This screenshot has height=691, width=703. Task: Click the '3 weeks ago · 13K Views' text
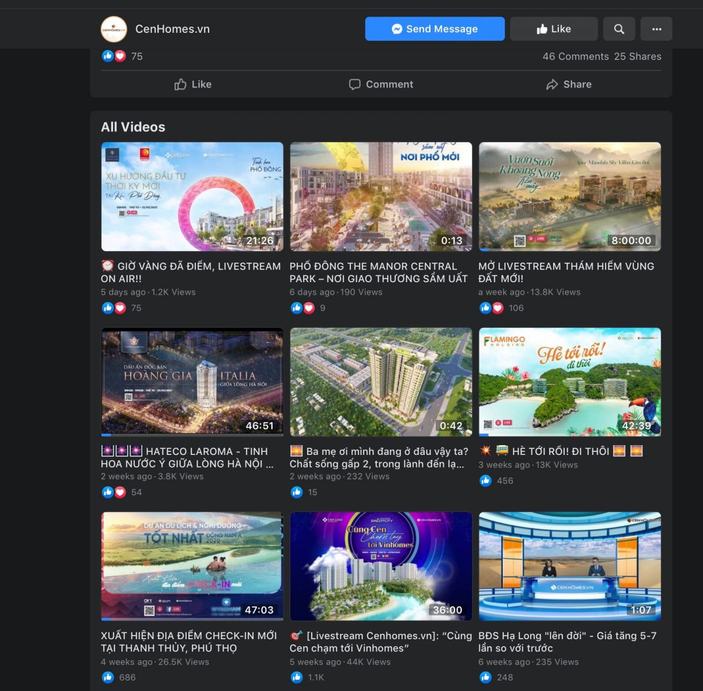point(528,465)
